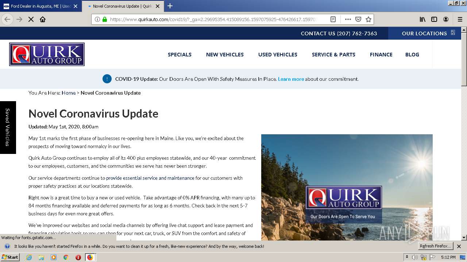
Task: Click the Novel Coronavirus Update heading
Action: [x=93, y=114]
